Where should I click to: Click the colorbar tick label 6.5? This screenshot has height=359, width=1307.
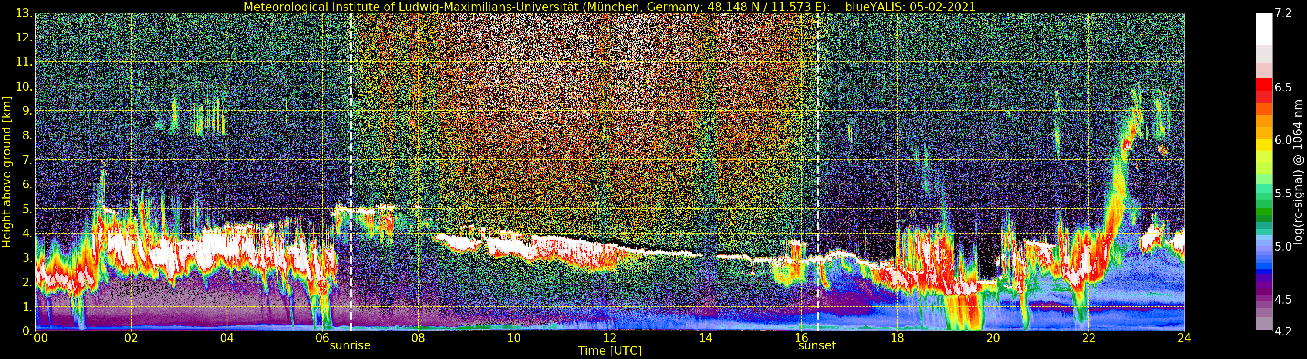point(1283,88)
